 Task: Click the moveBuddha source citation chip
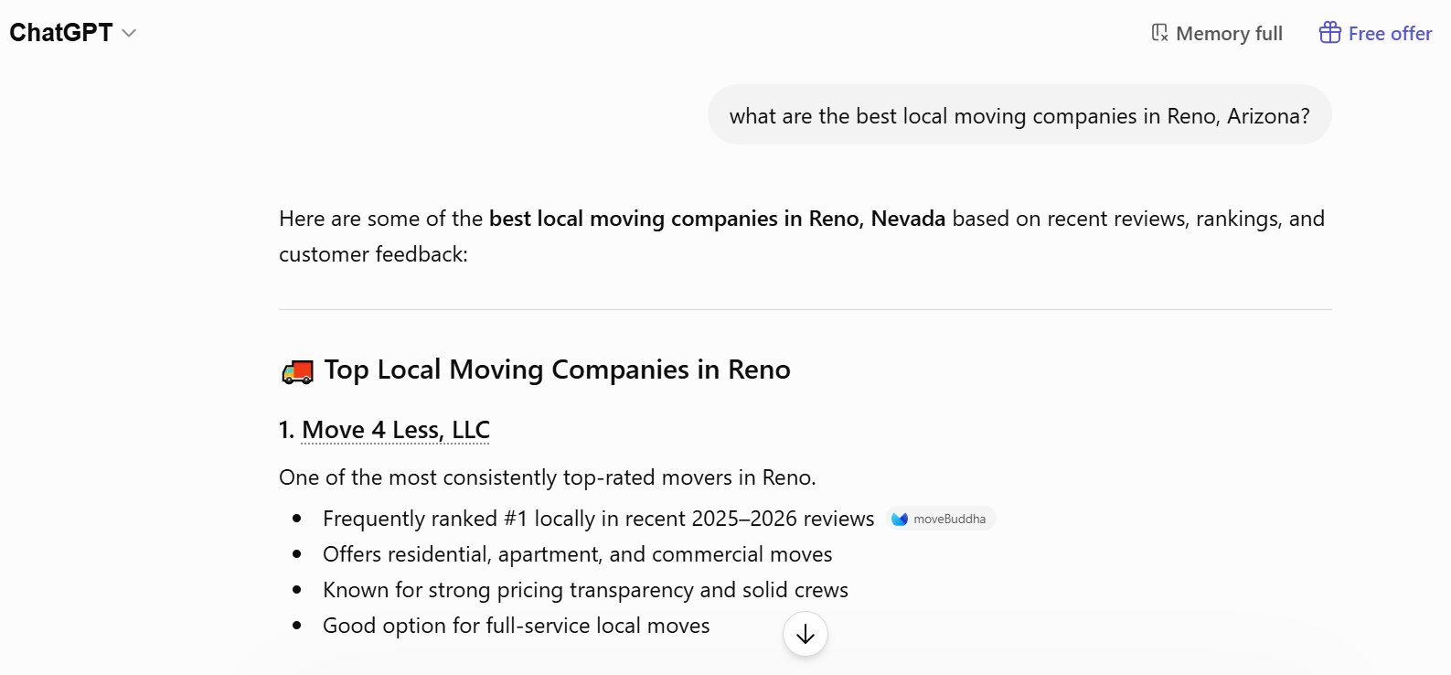tap(941, 519)
